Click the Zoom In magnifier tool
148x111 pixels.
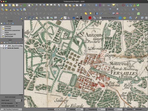pyautogui.click(x=36, y=5)
